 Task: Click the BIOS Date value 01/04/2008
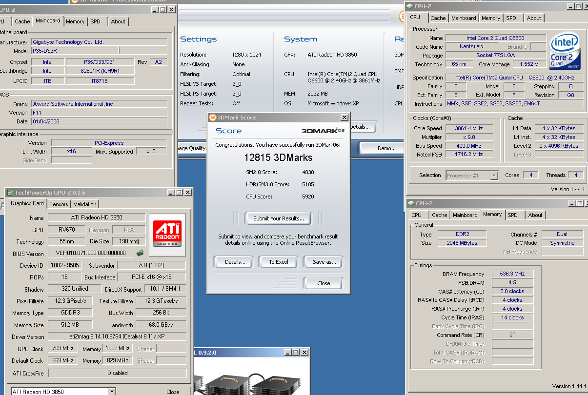(99, 121)
